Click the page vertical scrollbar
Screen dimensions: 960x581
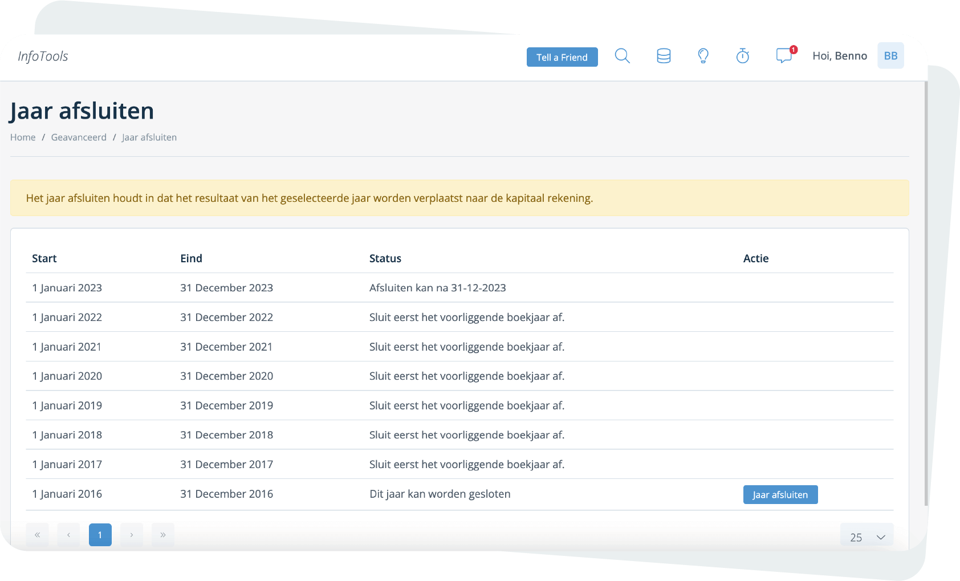tap(926, 293)
